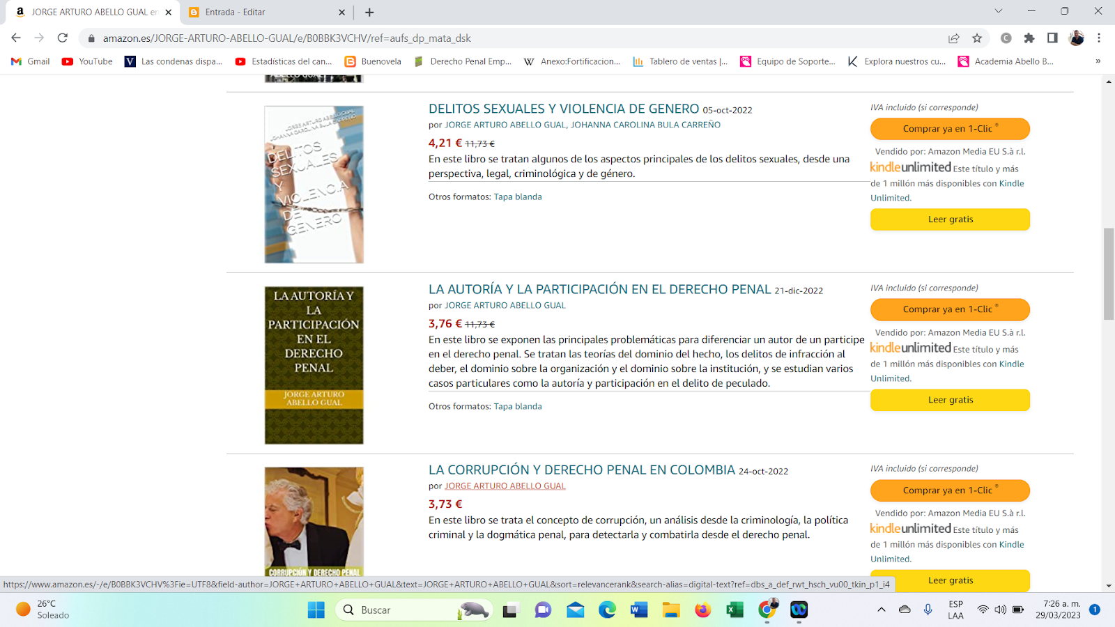1115x627 pixels.
Task: Open Task View in taskbar
Action: coord(511,610)
